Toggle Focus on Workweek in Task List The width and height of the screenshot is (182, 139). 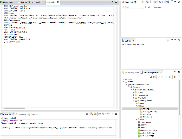pos(155,2)
